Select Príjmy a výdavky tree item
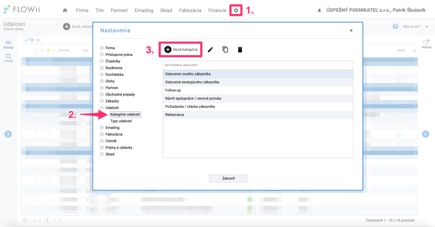Viewport: 435px width, 227px height. 119,148
